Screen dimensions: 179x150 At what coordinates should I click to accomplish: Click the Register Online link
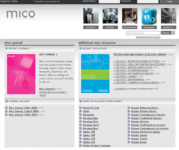click(x=9, y=1)
